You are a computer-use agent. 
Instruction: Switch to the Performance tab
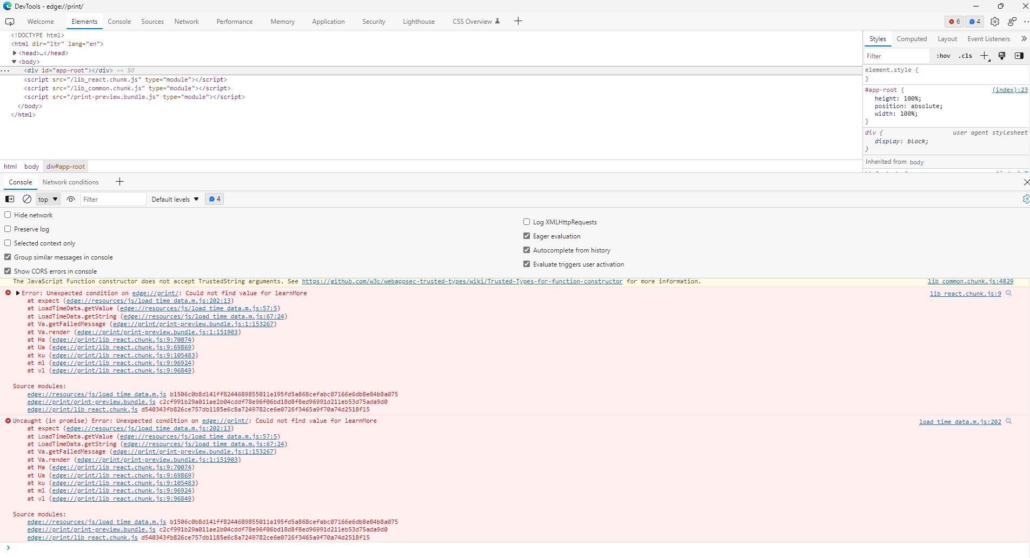[x=234, y=22]
